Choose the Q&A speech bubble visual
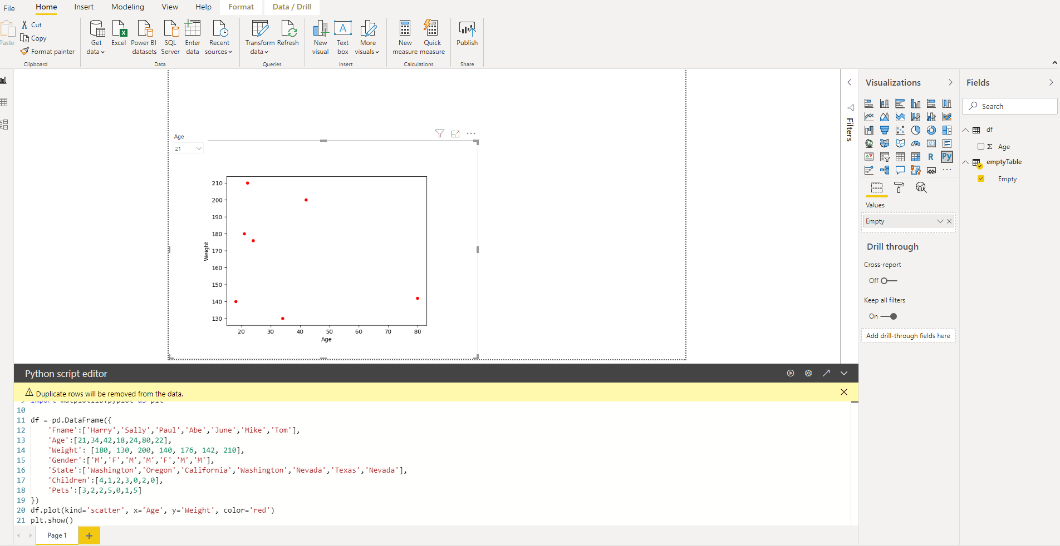The height and width of the screenshot is (546, 1060). 900,170
